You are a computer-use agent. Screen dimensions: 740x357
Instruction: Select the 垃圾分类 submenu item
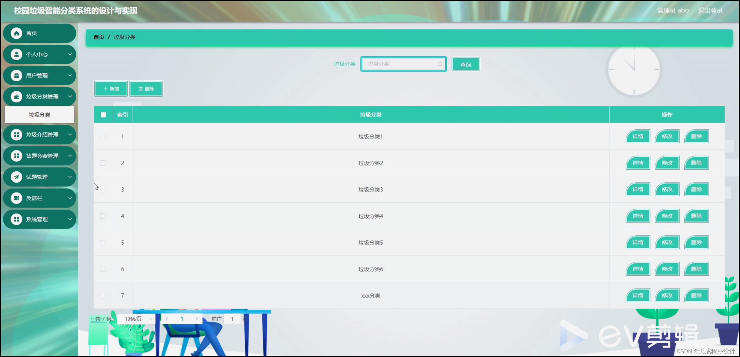[x=40, y=115]
